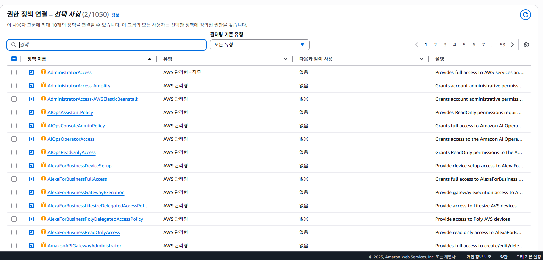Expand AIOpsReadOnlyAccess row details
This screenshot has width=543, height=260.
[31, 152]
